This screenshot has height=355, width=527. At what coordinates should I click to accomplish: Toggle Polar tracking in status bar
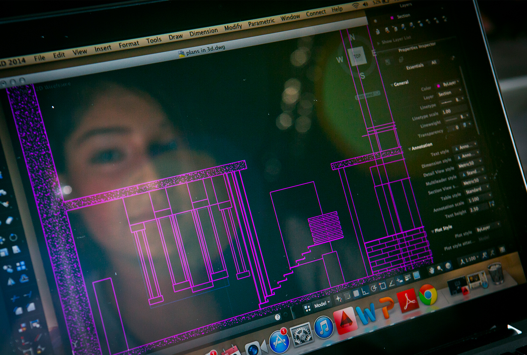[374, 288]
